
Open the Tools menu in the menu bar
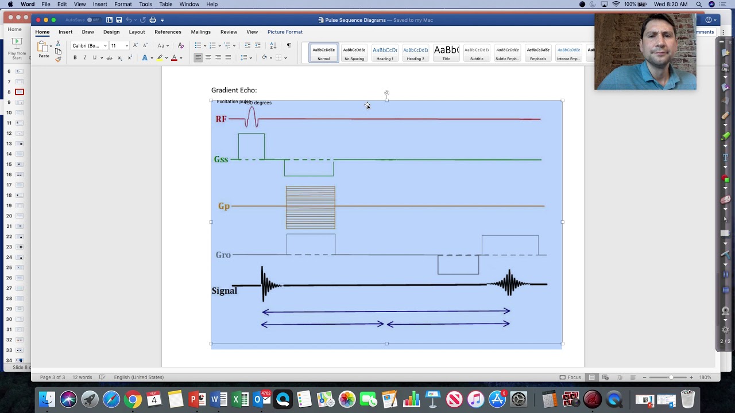(x=145, y=4)
